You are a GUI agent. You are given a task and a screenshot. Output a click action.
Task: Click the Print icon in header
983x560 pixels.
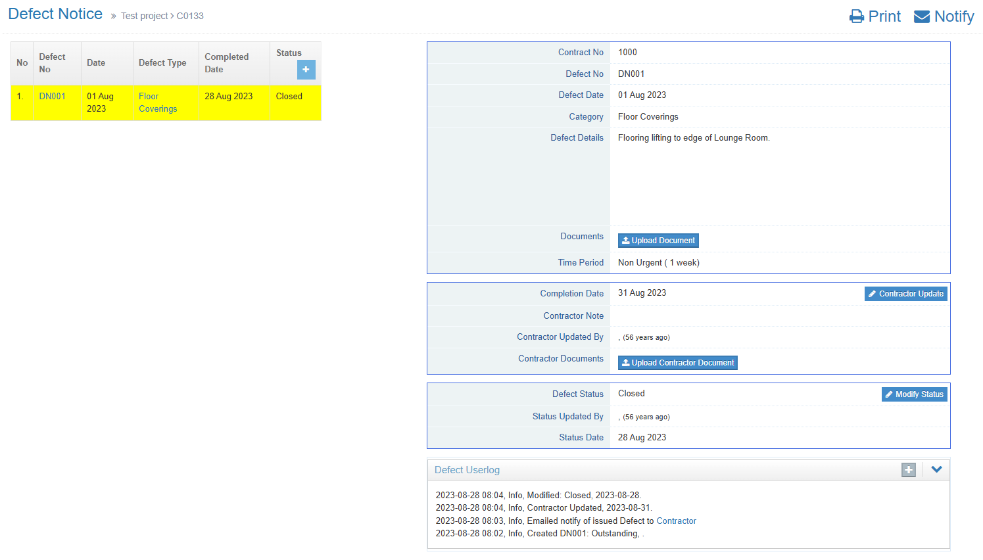coord(856,16)
